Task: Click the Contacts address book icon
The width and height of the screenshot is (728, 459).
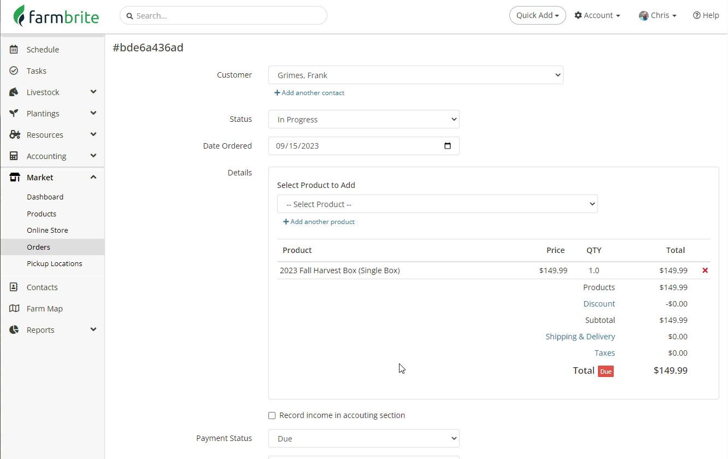Action: pos(14,287)
